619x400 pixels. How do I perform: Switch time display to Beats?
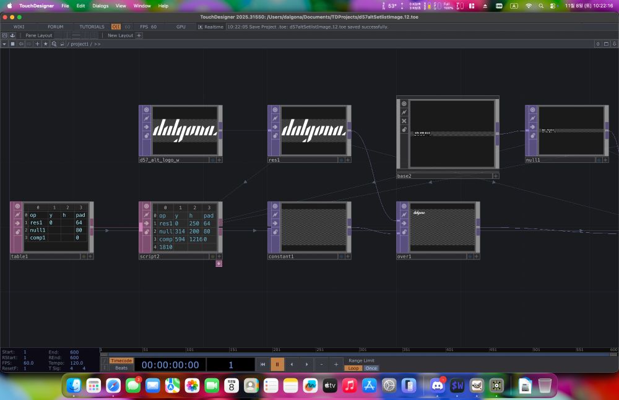[121, 368]
